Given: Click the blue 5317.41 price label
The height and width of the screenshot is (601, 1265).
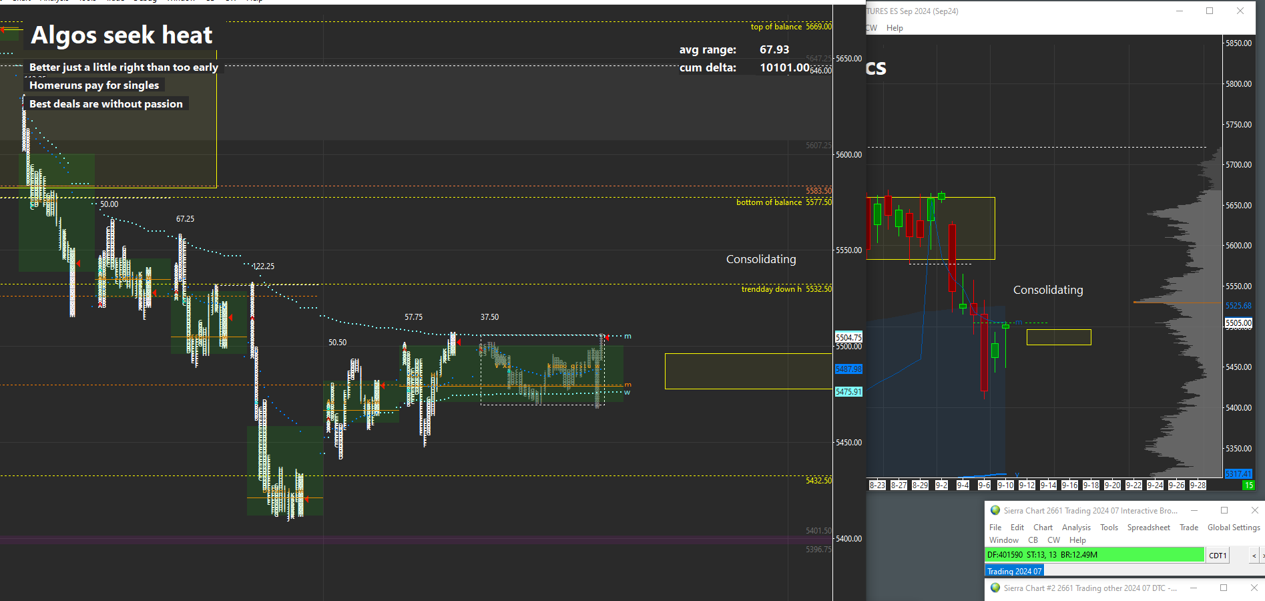Looking at the screenshot, I should click(x=1238, y=474).
